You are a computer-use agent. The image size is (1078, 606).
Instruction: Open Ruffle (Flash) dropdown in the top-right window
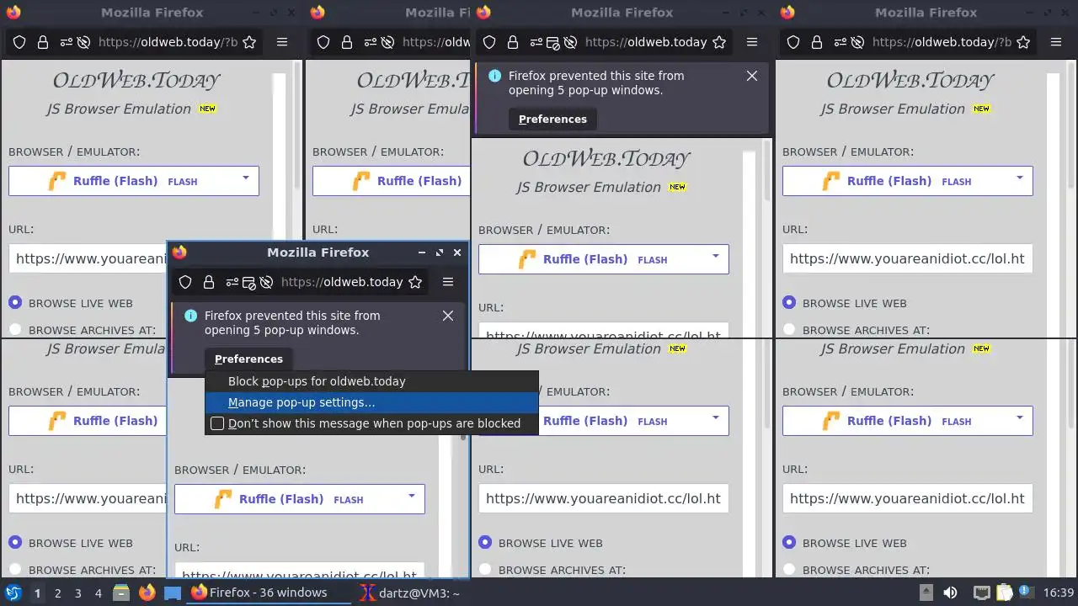click(908, 181)
